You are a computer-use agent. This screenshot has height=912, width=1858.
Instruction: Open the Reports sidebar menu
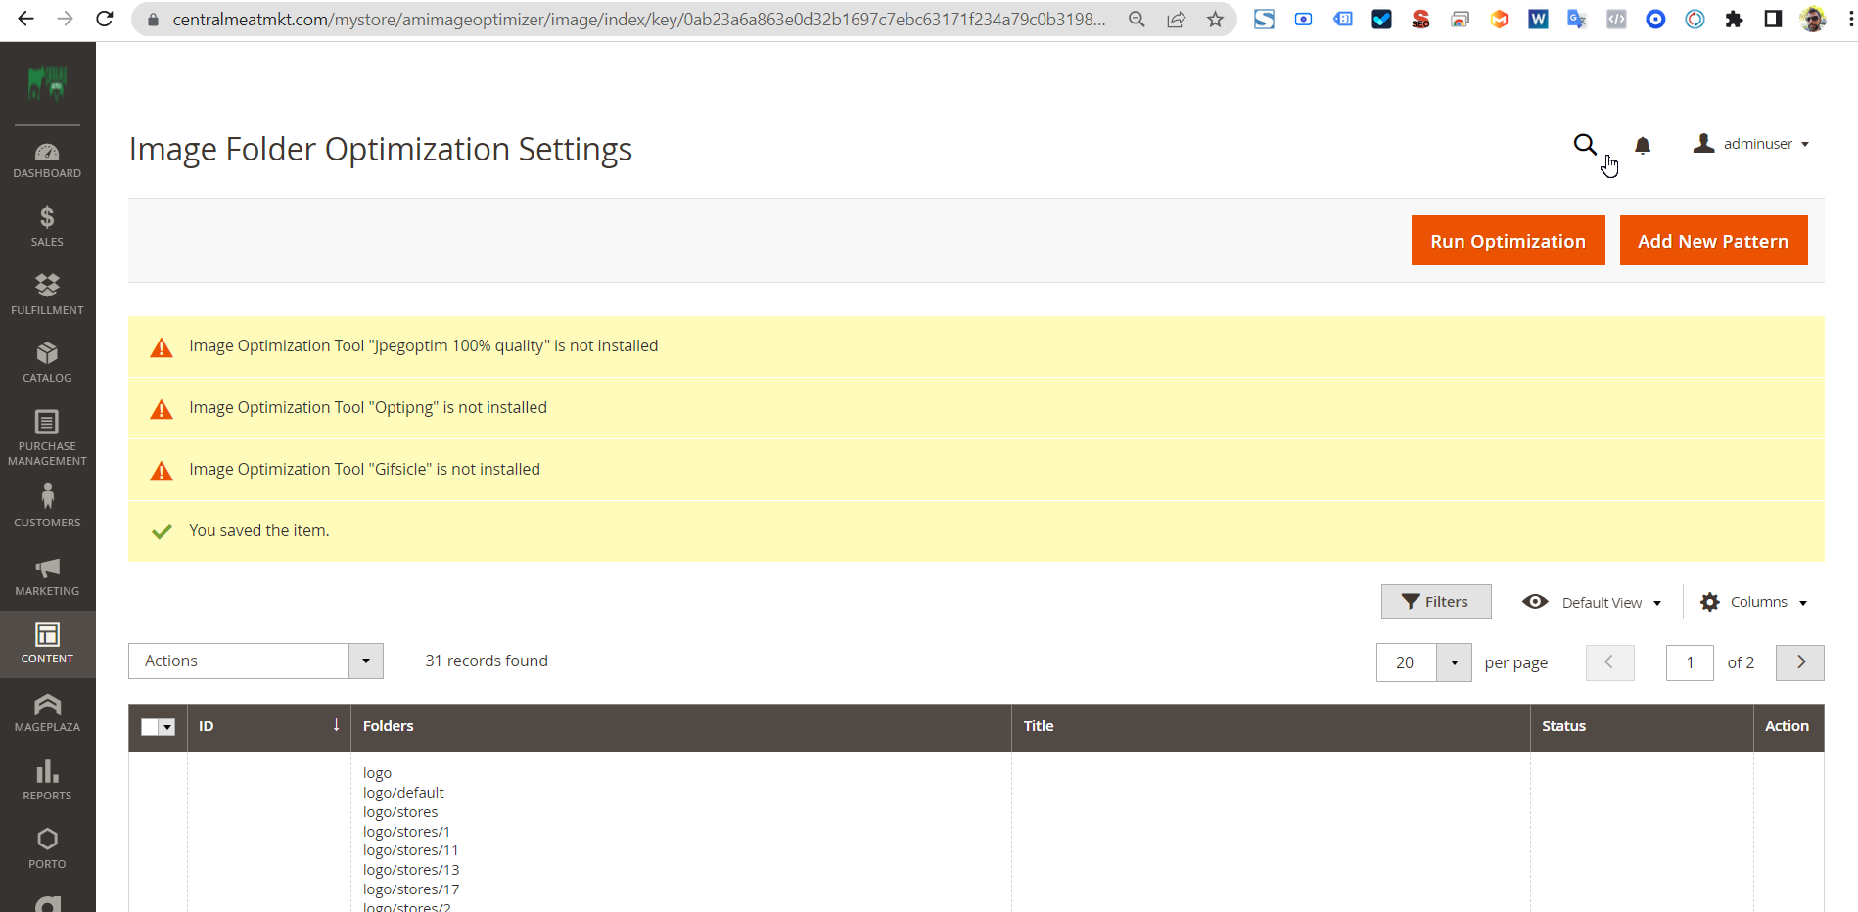[x=47, y=780]
